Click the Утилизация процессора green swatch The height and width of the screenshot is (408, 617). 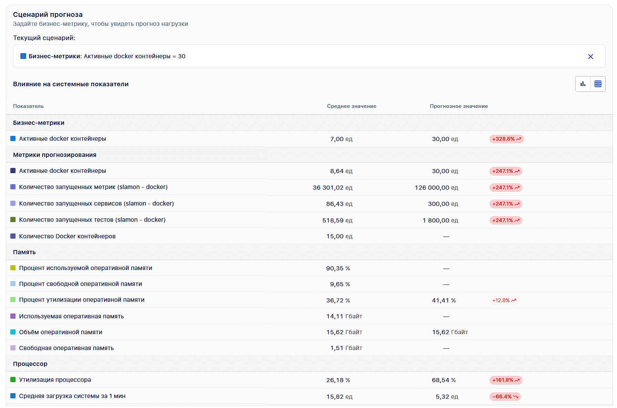pyautogui.click(x=13, y=380)
